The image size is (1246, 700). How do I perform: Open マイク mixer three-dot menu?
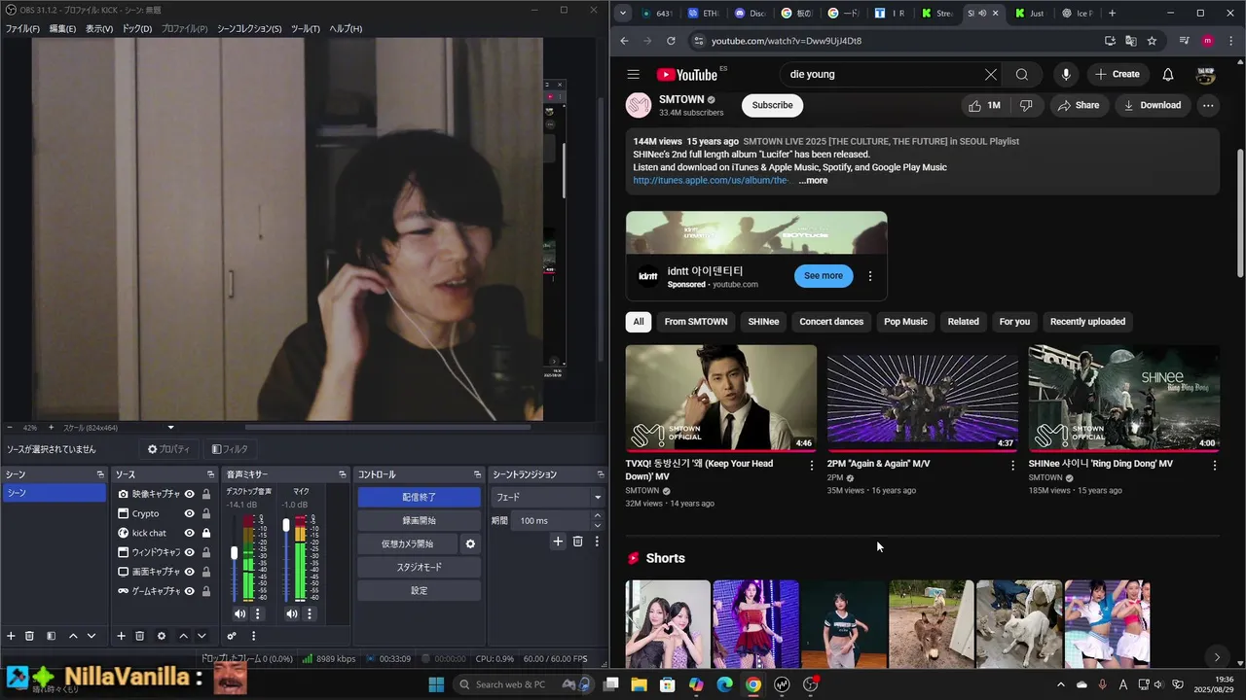310,613
